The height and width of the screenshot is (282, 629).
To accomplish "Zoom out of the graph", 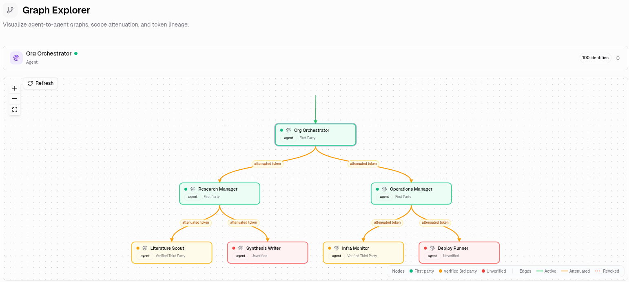I will (x=15, y=99).
